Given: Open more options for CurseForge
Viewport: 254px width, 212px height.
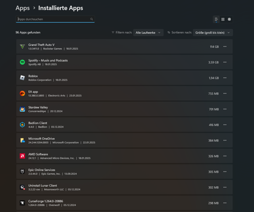Looking at the screenshot, I should pyautogui.click(x=225, y=203).
